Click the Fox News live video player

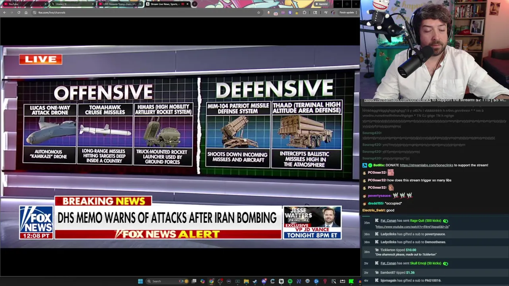pyautogui.click(x=180, y=147)
